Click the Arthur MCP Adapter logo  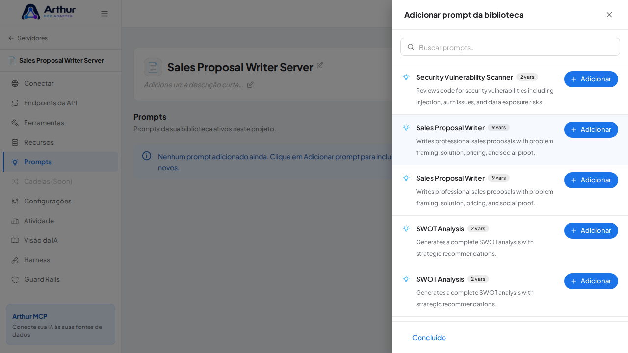tap(49, 12)
